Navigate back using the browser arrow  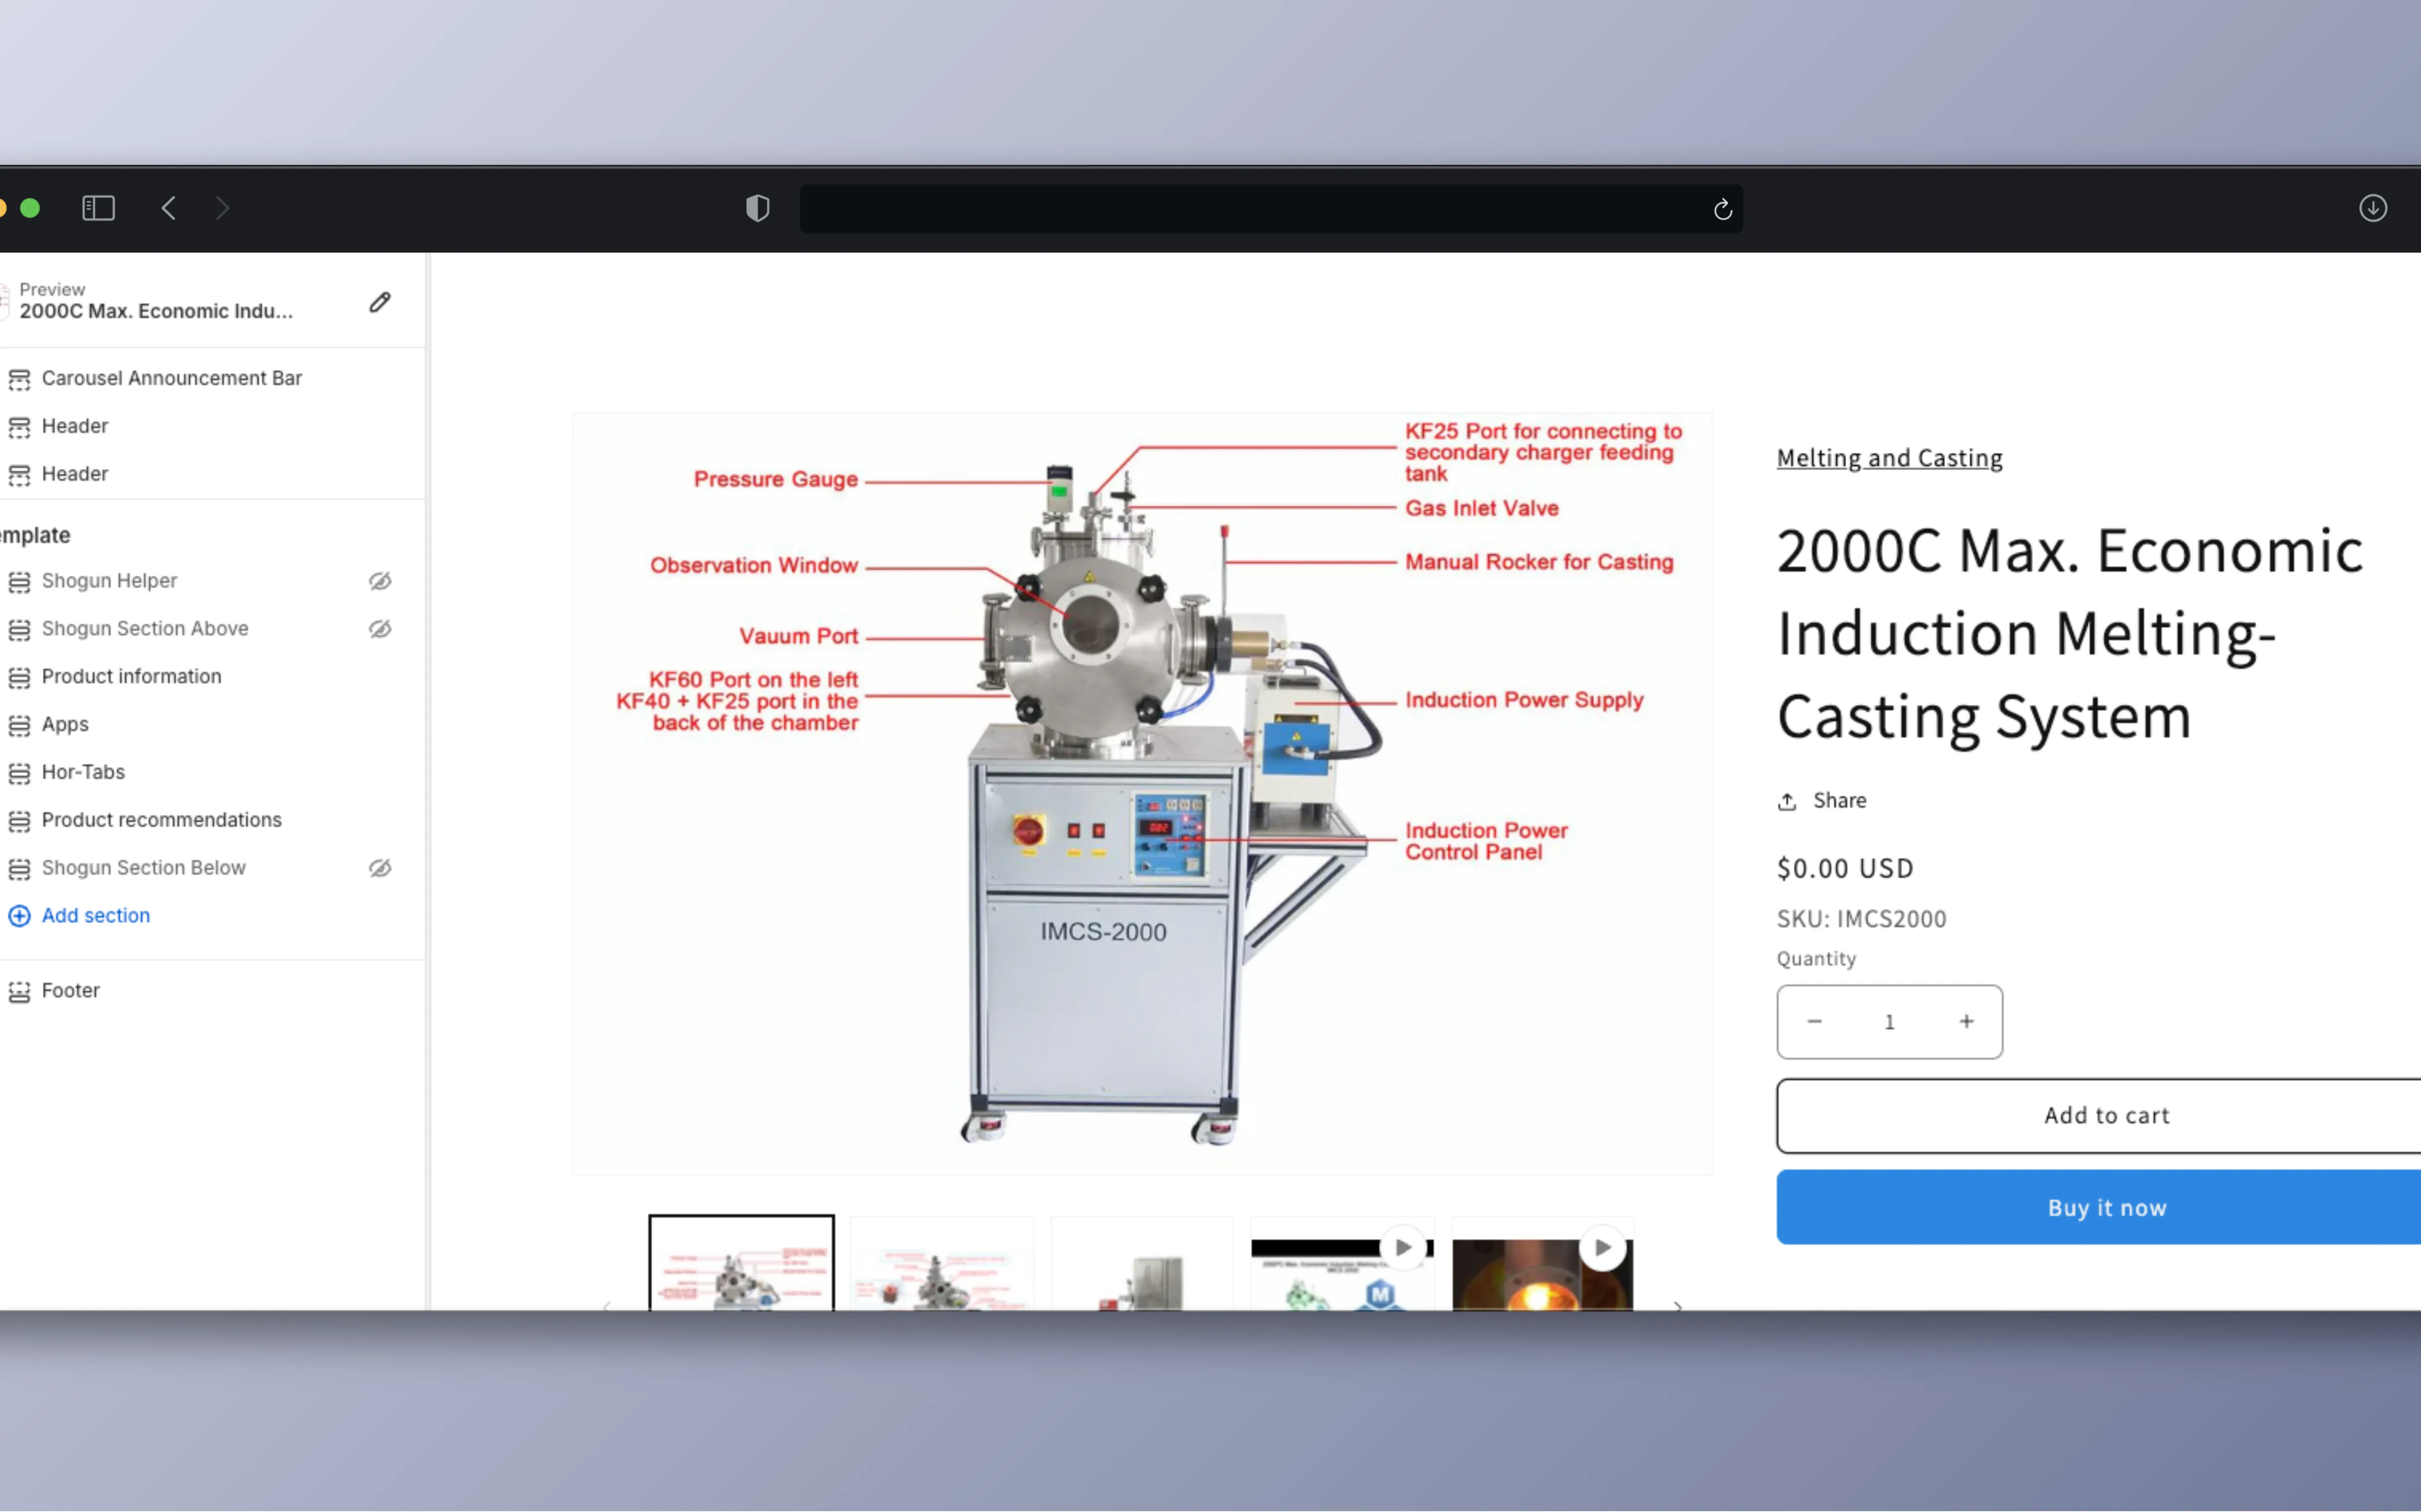(x=168, y=208)
